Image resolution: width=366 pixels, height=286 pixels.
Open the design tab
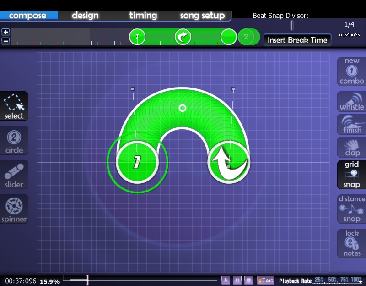[x=85, y=16]
